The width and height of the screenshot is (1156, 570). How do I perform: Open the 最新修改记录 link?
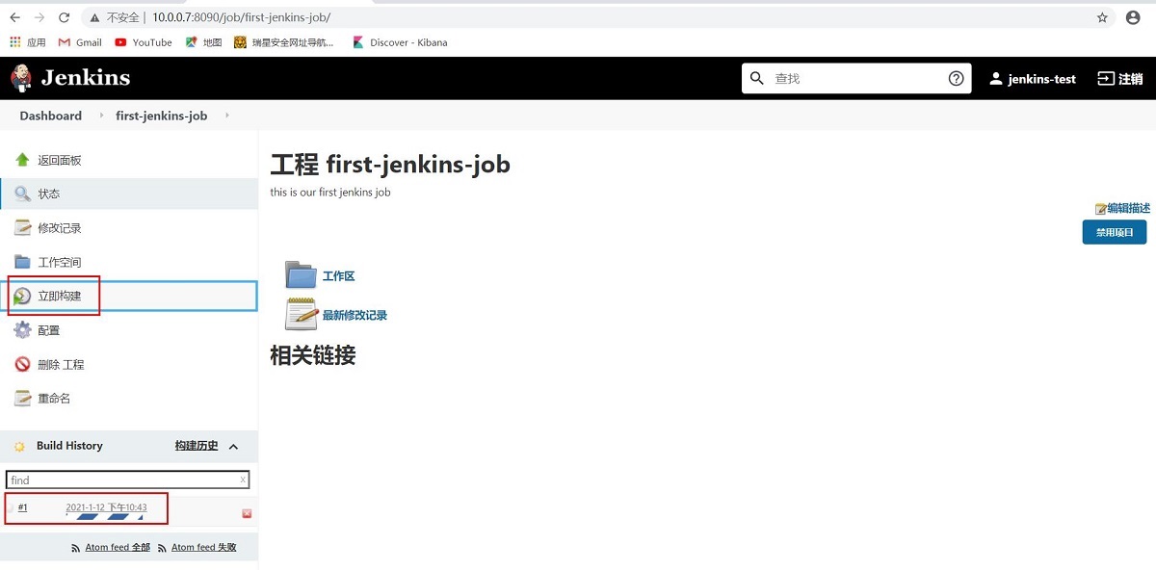point(355,315)
